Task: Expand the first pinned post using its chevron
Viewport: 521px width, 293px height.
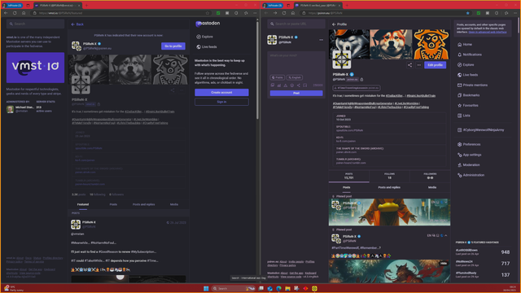Action: tap(446, 202)
